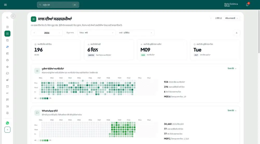
Task: Click the '34,660' WhatsApp messages stat
Action: (174, 124)
